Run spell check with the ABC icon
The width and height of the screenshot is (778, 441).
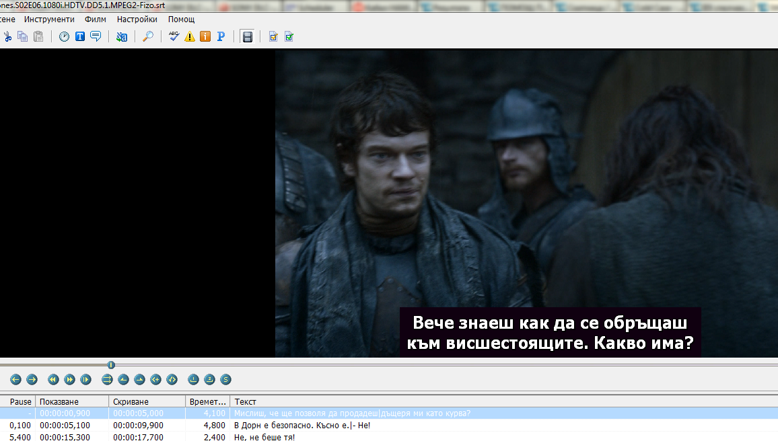174,36
